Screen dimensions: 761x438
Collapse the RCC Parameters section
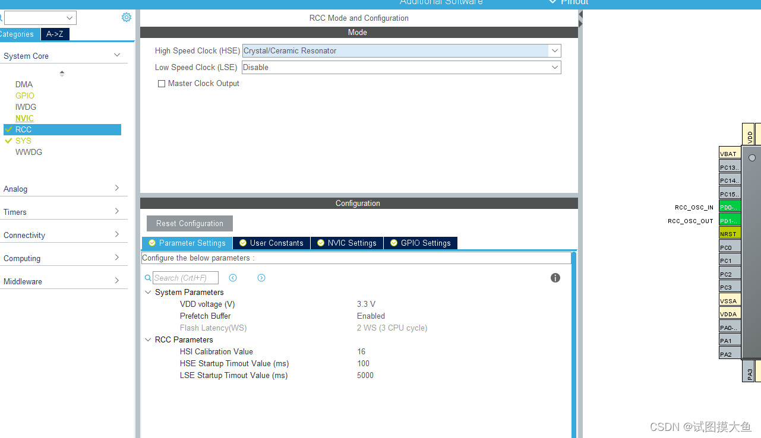(x=148, y=339)
